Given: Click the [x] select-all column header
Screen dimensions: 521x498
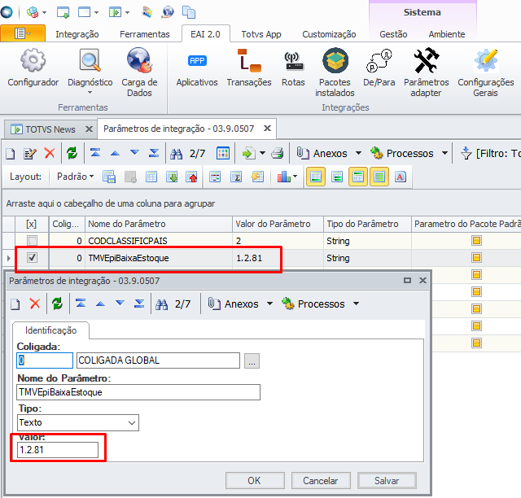Looking at the screenshot, I should tap(32, 224).
